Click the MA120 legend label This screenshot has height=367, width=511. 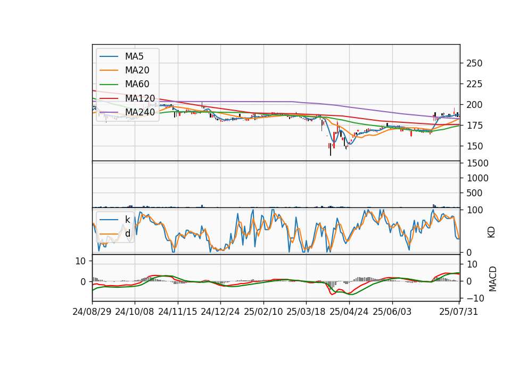point(140,98)
